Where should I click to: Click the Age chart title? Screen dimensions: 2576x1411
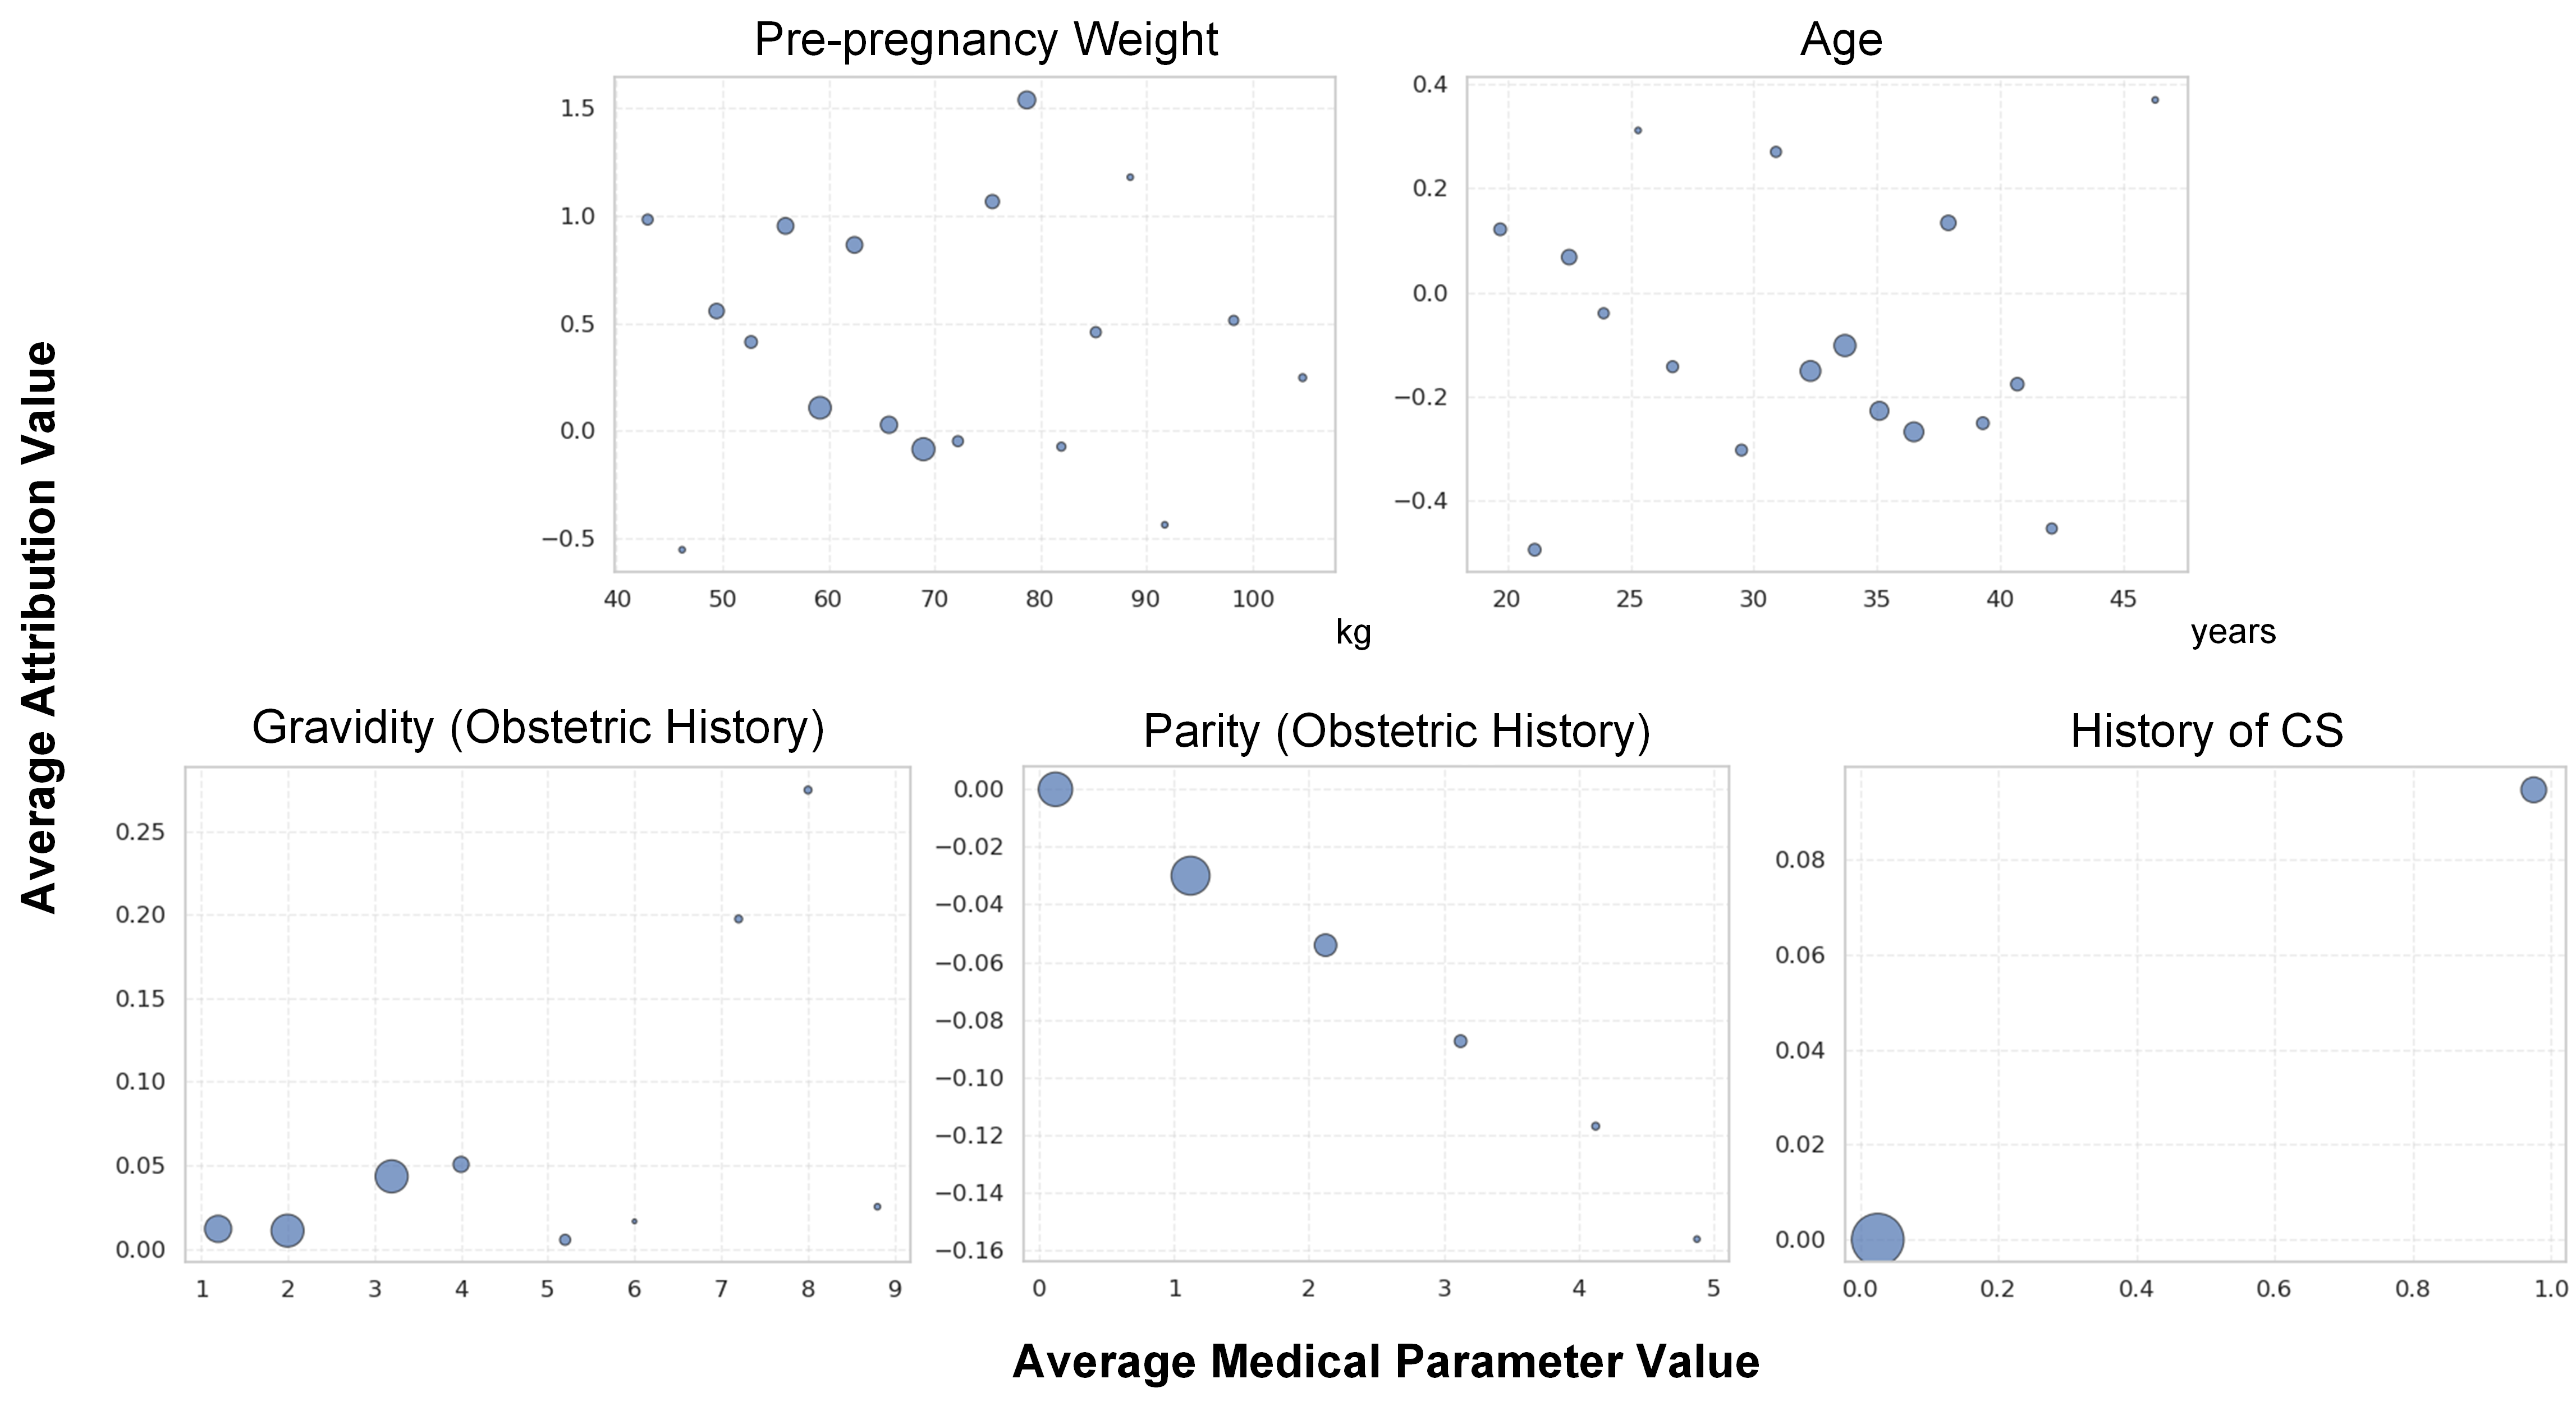pyautogui.click(x=1840, y=40)
